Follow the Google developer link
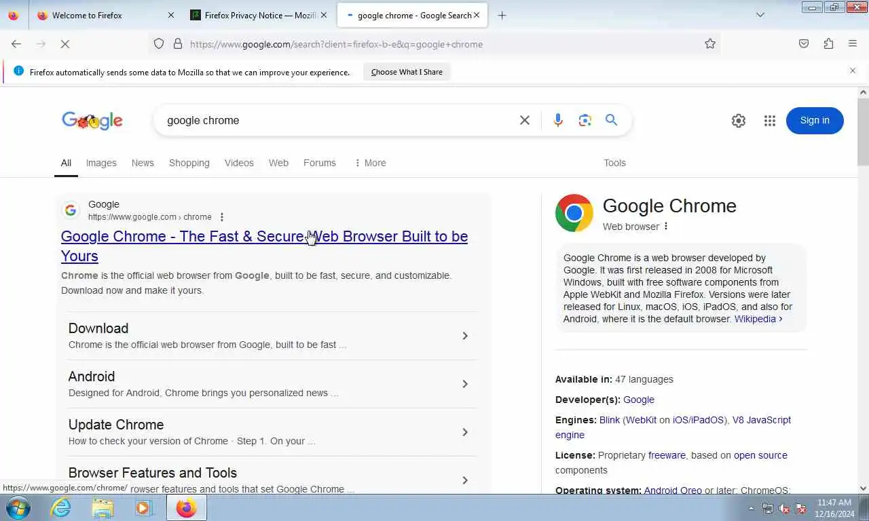Screen dimensions: 869x521 (x=639, y=400)
